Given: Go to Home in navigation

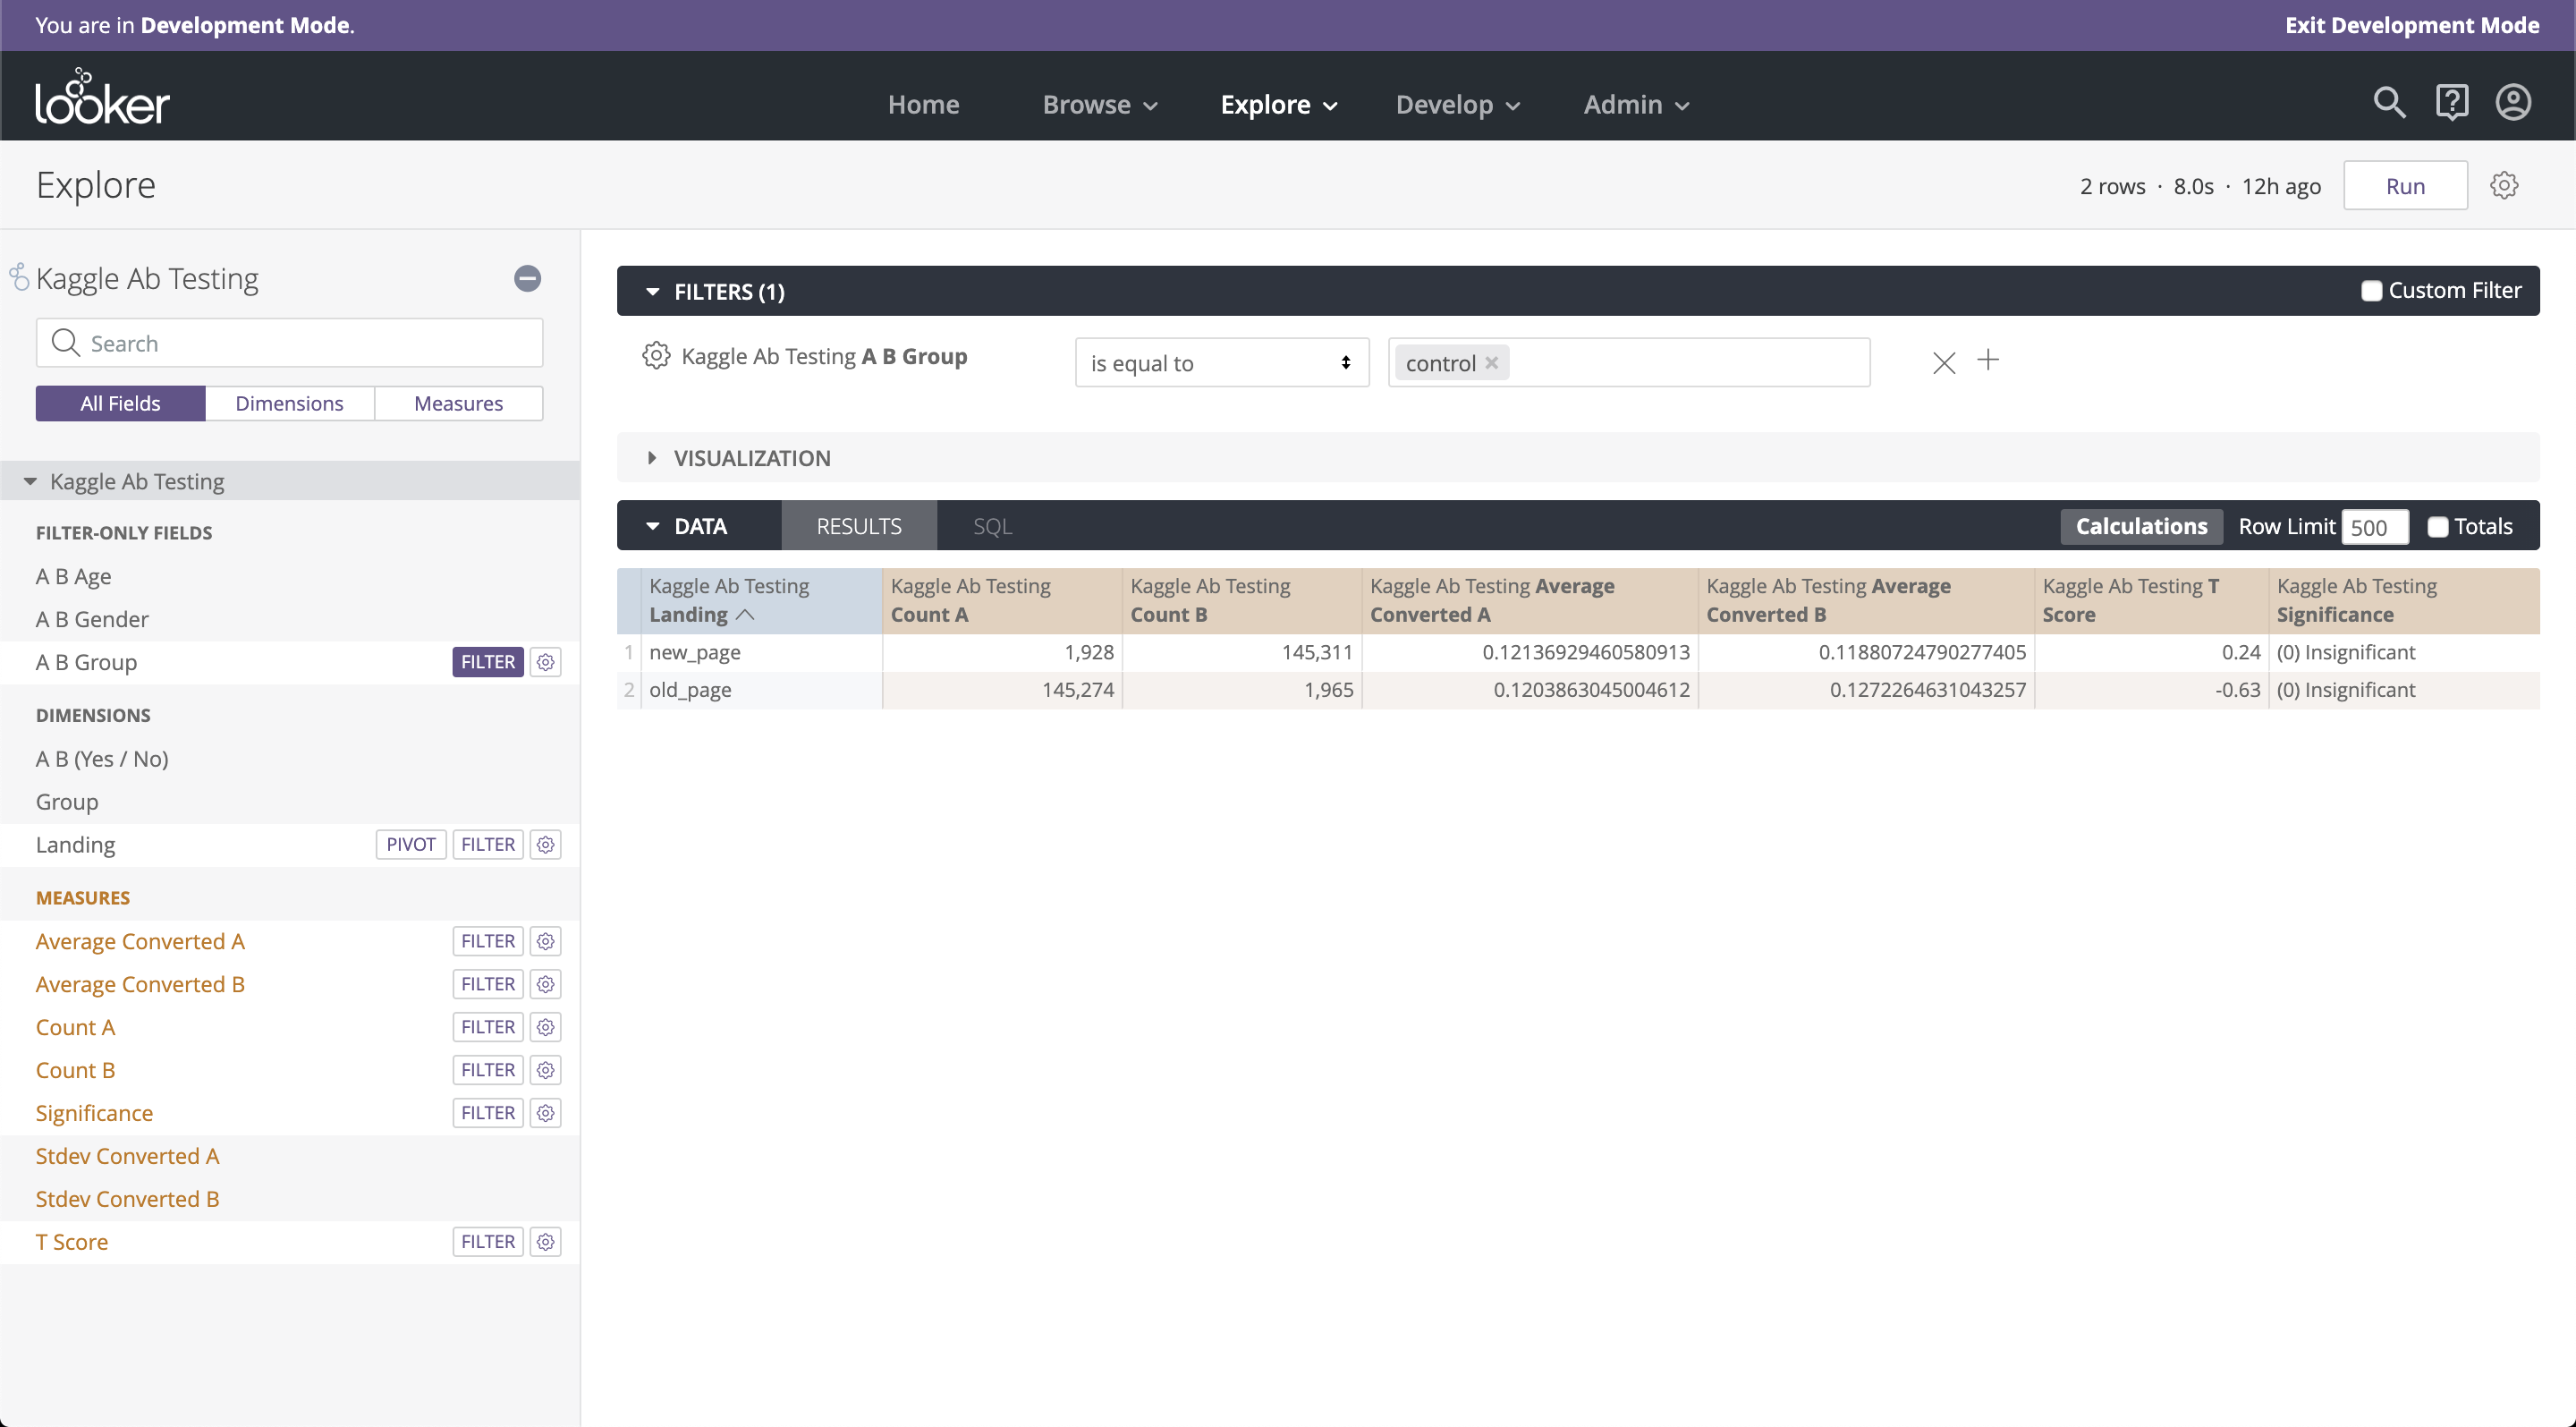Looking at the screenshot, I should point(923,104).
